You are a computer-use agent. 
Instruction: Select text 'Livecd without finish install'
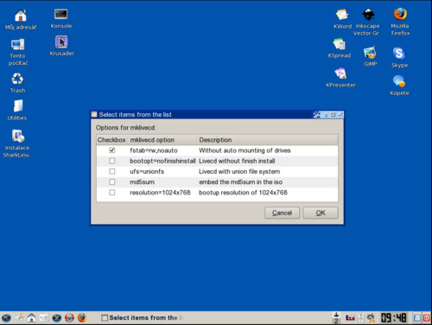pyautogui.click(x=237, y=161)
